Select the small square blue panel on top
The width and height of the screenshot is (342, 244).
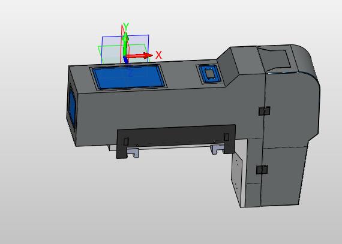[209, 74]
